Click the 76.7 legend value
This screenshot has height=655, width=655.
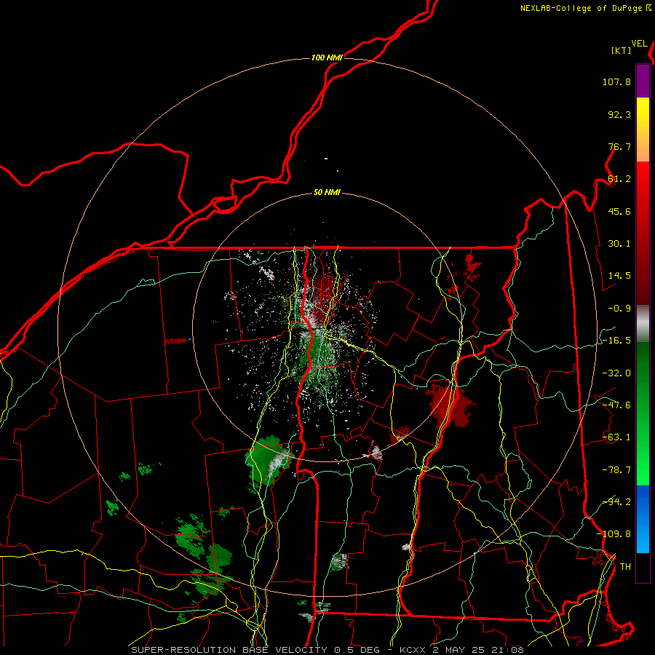coord(619,146)
